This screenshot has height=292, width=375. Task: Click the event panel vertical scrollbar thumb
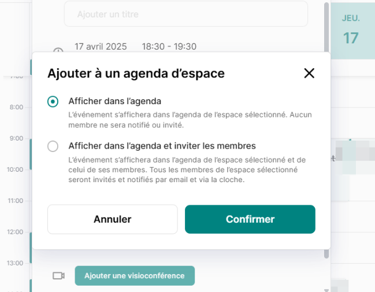326,28
